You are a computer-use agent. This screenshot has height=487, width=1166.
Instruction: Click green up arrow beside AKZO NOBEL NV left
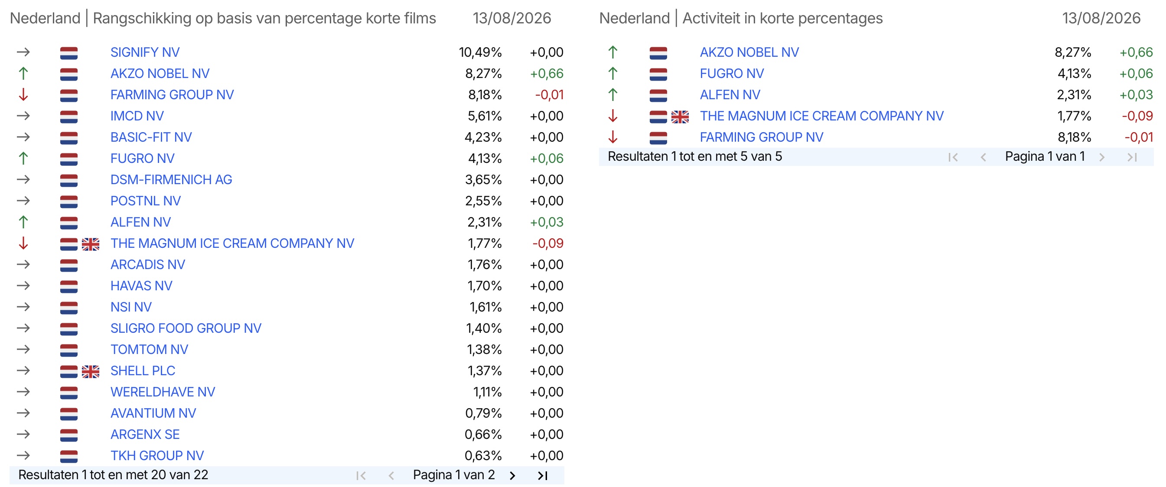point(23,73)
